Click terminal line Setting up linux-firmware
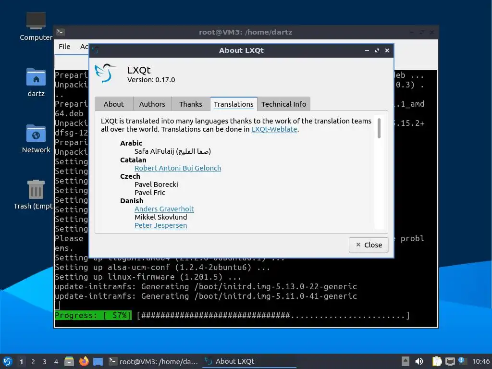 click(x=148, y=277)
